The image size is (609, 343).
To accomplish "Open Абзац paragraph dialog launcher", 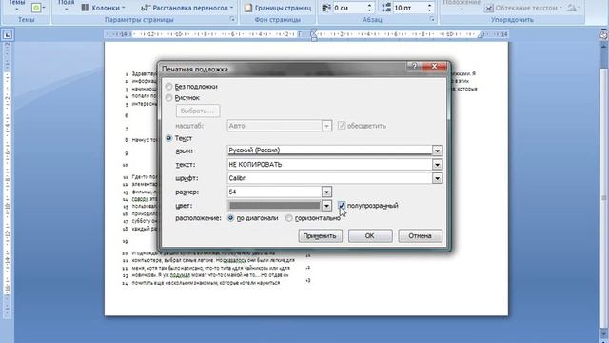I will coord(432,19).
